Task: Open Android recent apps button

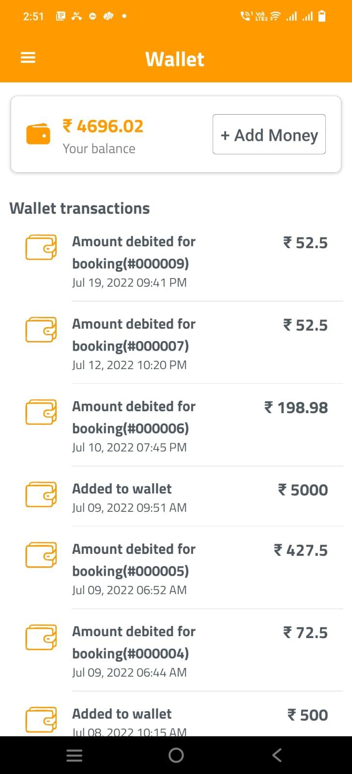Action: [74, 755]
